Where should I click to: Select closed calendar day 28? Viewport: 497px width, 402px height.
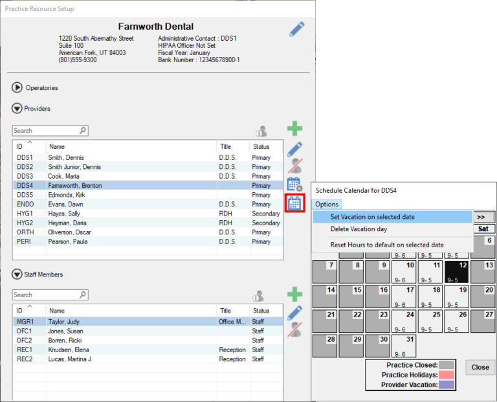click(x=325, y=346)
